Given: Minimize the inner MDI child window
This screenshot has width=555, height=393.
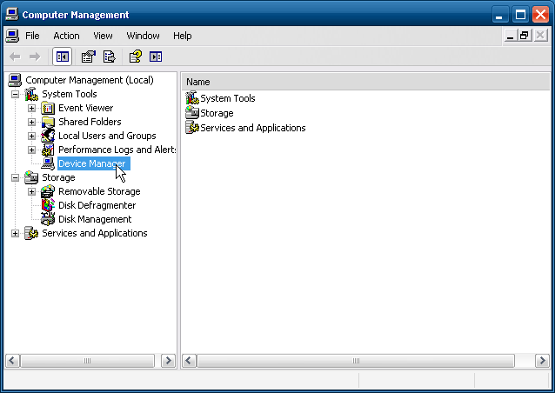Looking at the screenshot, I should tap(510, 36).
